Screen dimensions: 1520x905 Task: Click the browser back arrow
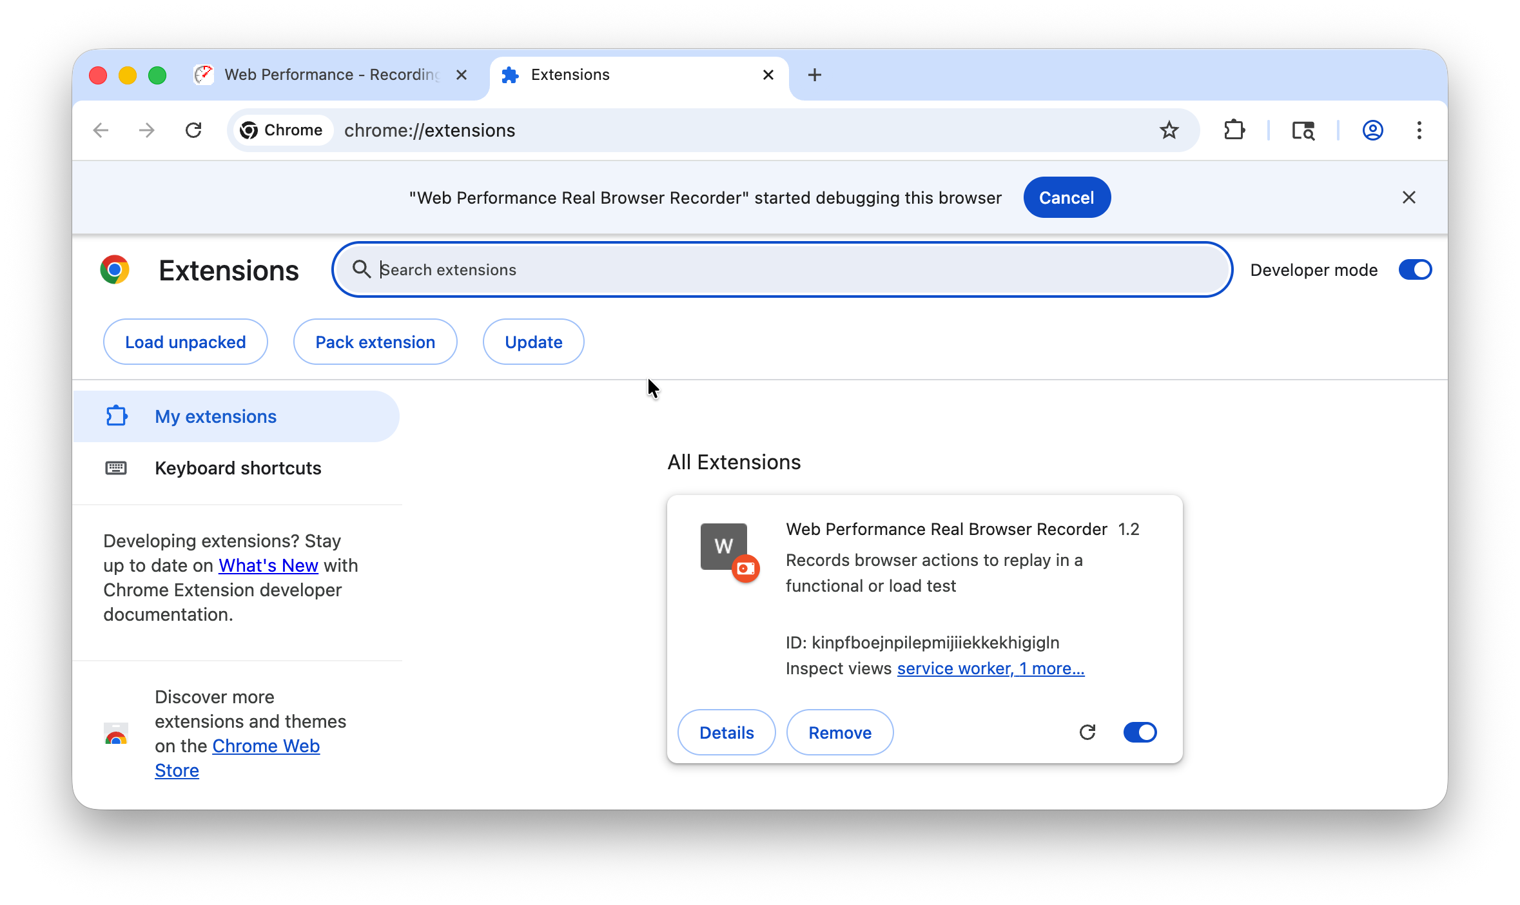coord(101,130)
